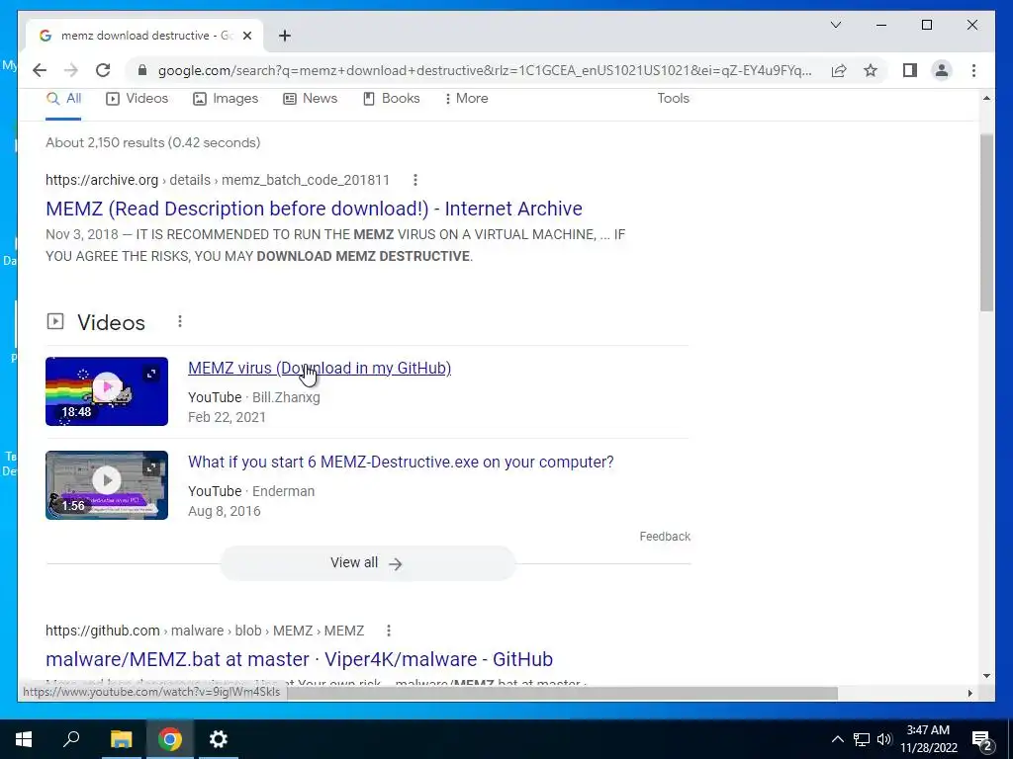Image resolution: width=1013 pixels, height=759 pixels.
Task: Click the share page icon in the address bar
Action: click(x=839, y=70)
